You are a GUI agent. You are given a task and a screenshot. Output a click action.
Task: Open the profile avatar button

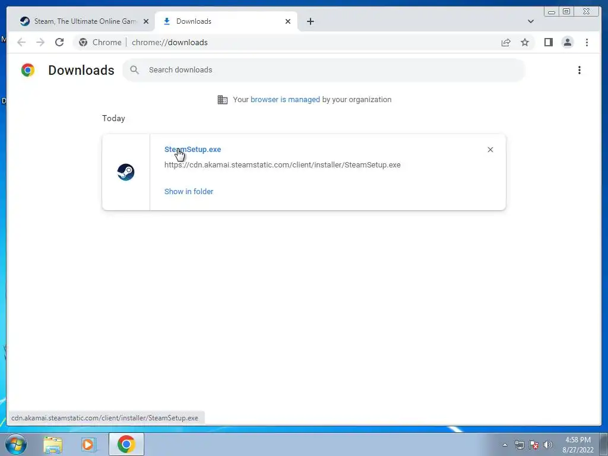(x=567, y=42)
